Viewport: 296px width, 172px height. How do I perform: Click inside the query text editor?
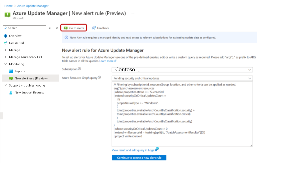point(182,114)
